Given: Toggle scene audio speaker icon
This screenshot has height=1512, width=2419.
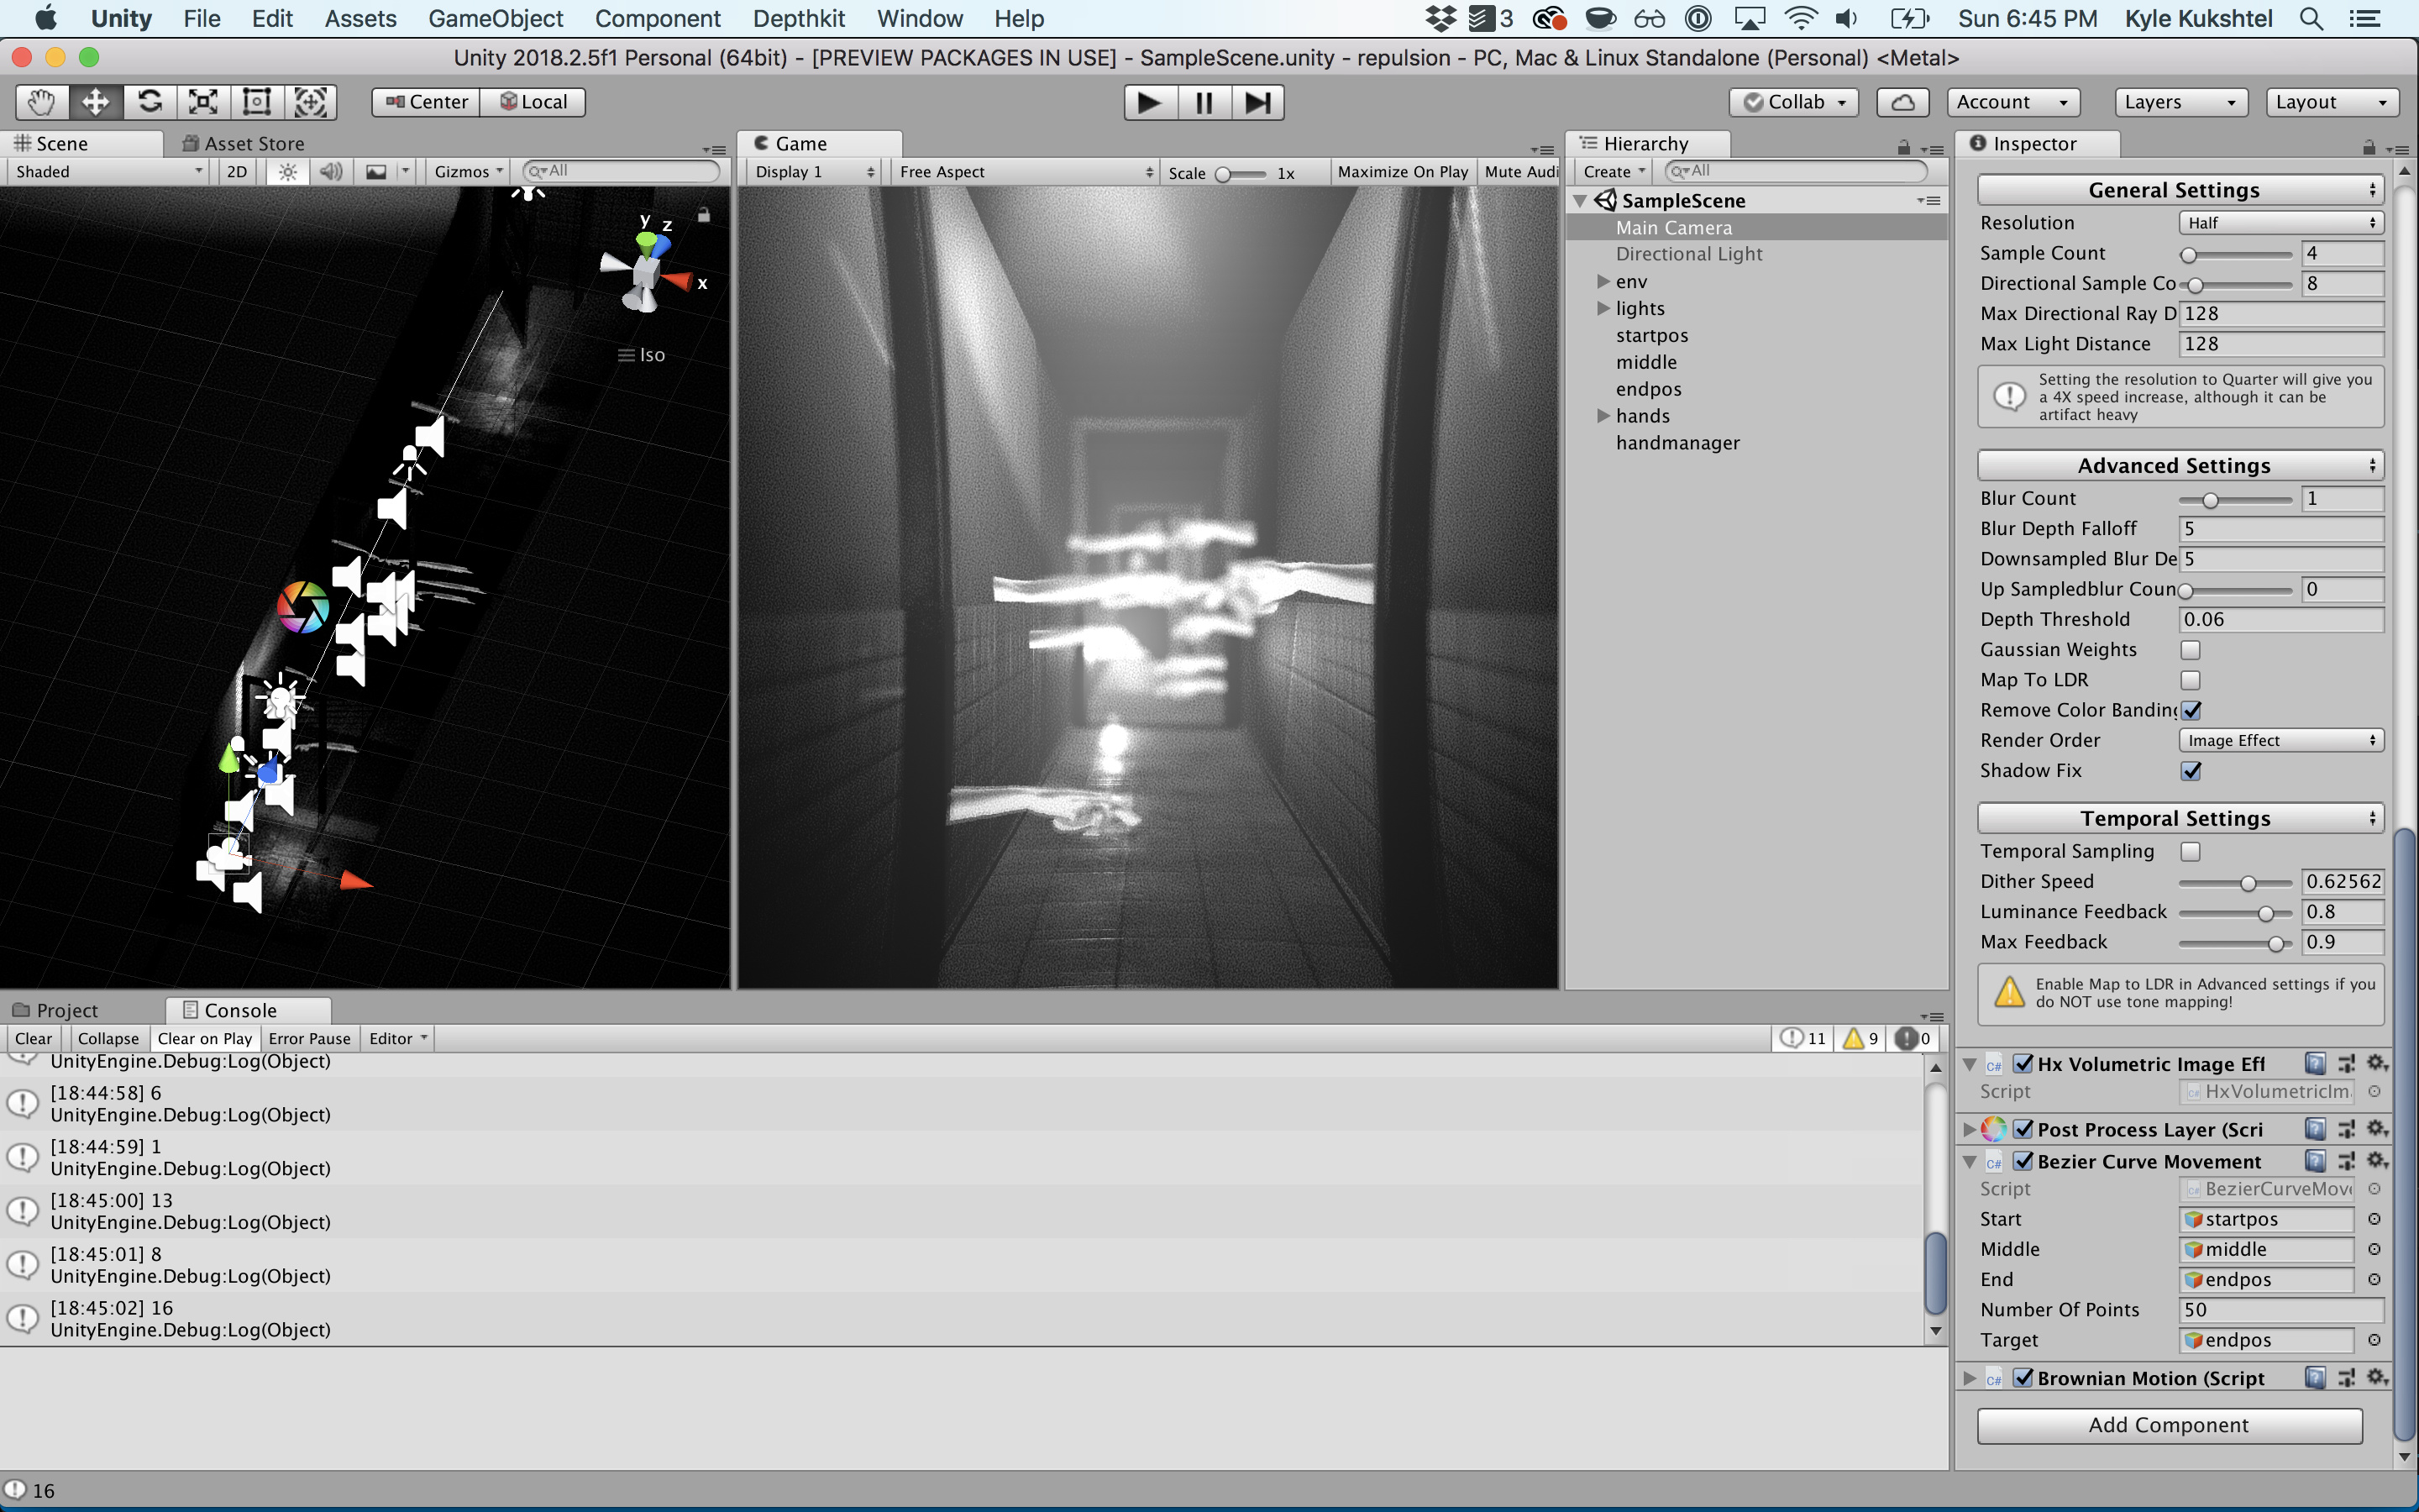Looking at the screenshot, I should 331,172.
